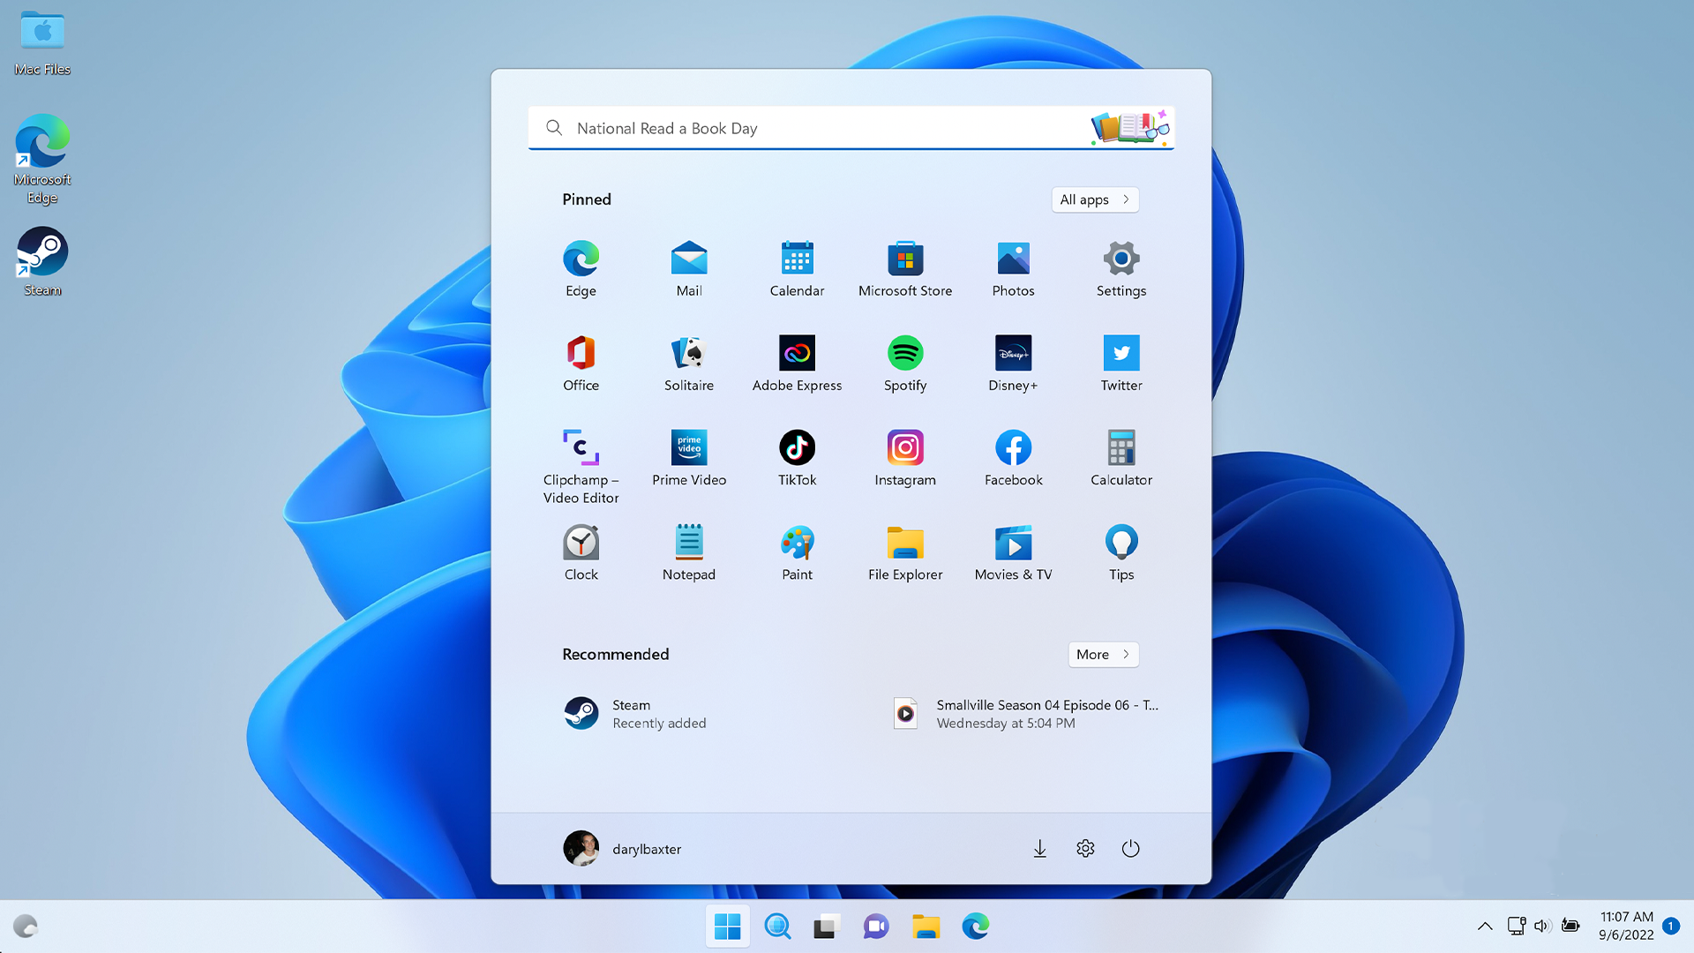Click the search input field
Screen dimensions: 1694x953
[x=847, y=128]
